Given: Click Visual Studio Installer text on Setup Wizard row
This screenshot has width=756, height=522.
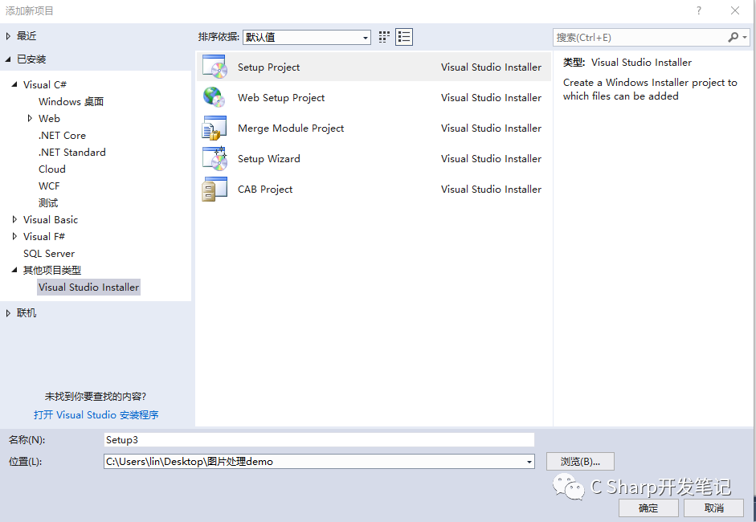Looking at the screenshot, I should [491, 158].
